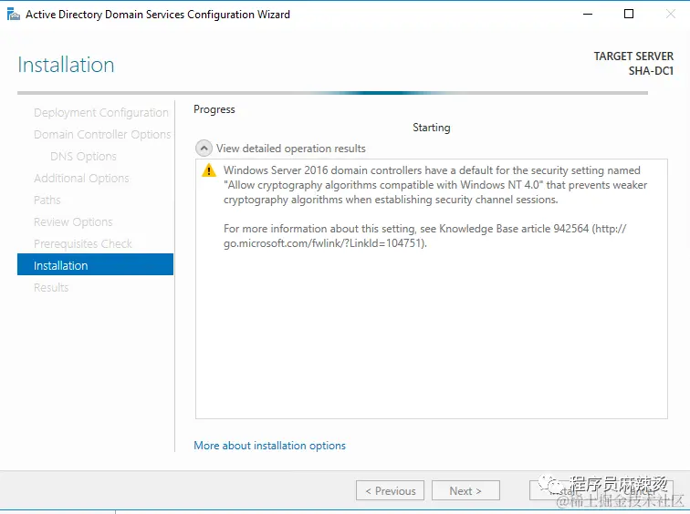
Task: Click the Windows Server 2016 warning message
Action: [435, 185]
